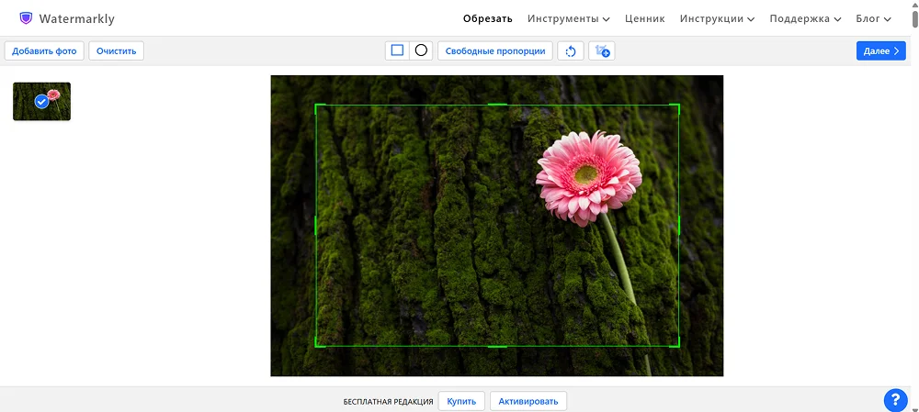Screen dimensions: 919x412
Task: Click the rotate image icon
Action: 570,51
